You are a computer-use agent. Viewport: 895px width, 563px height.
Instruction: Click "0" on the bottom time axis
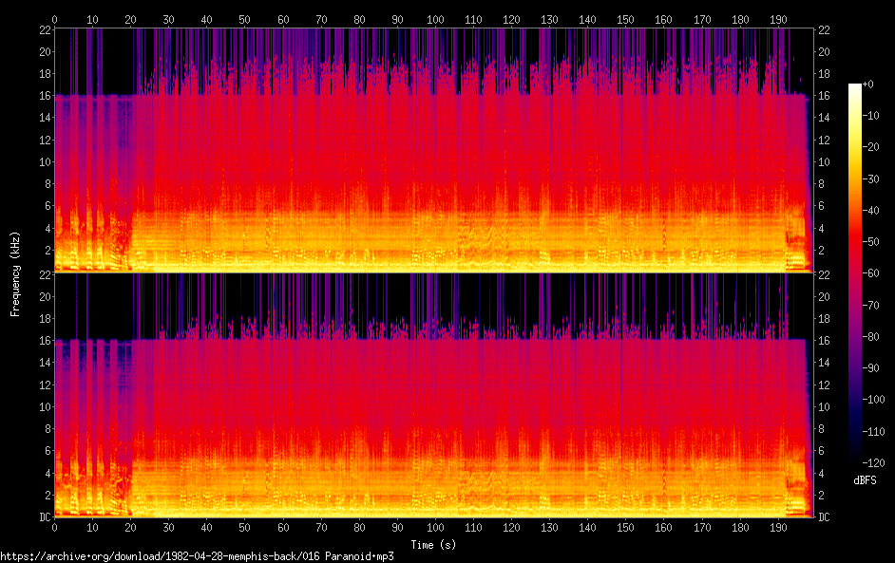click(54, 528)
